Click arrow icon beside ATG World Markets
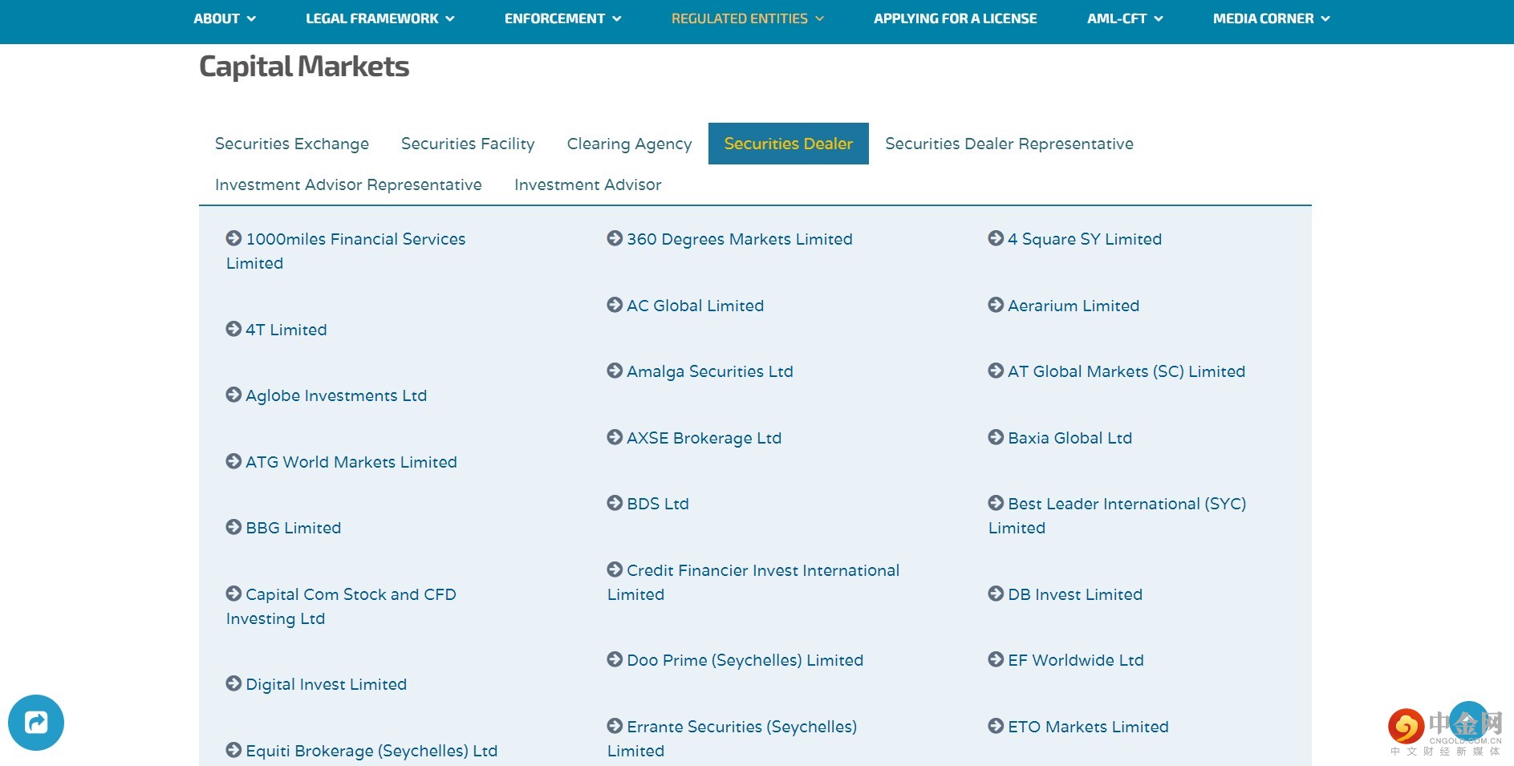This screenshot has width=1514, height=766. point(233,461)
